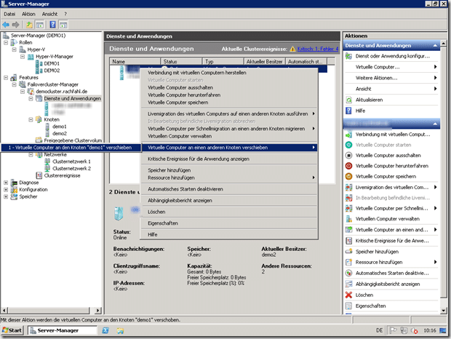Choose Virtuelle Computer speichern in context menu
451x339 pixels.
229,103
